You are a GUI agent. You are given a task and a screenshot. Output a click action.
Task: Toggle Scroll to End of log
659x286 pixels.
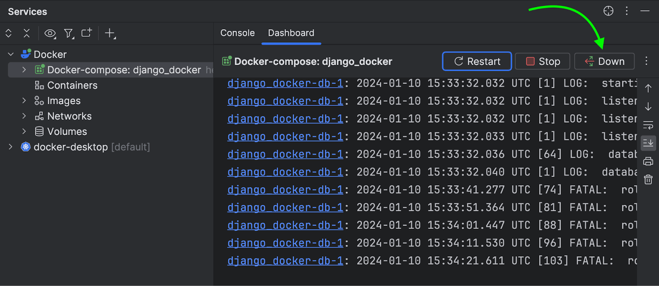coord(648,143)
